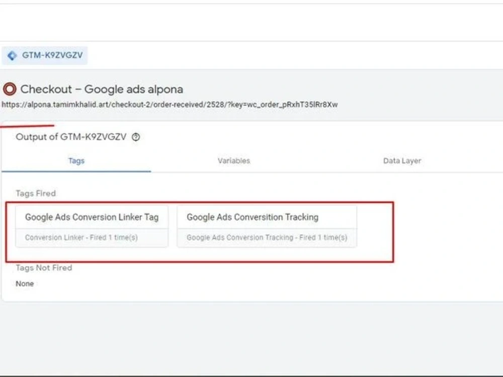Click the Tags Not Fired section label
This screenshot has height=377, width=503.
coord(44,268)
